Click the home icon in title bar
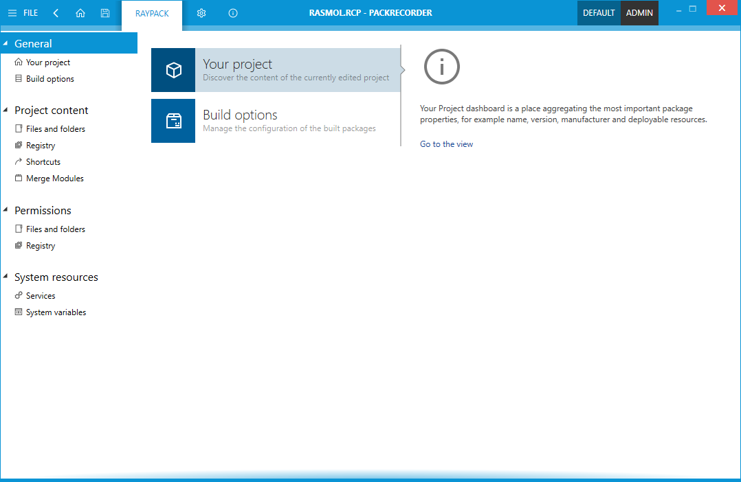 (80, 13)
